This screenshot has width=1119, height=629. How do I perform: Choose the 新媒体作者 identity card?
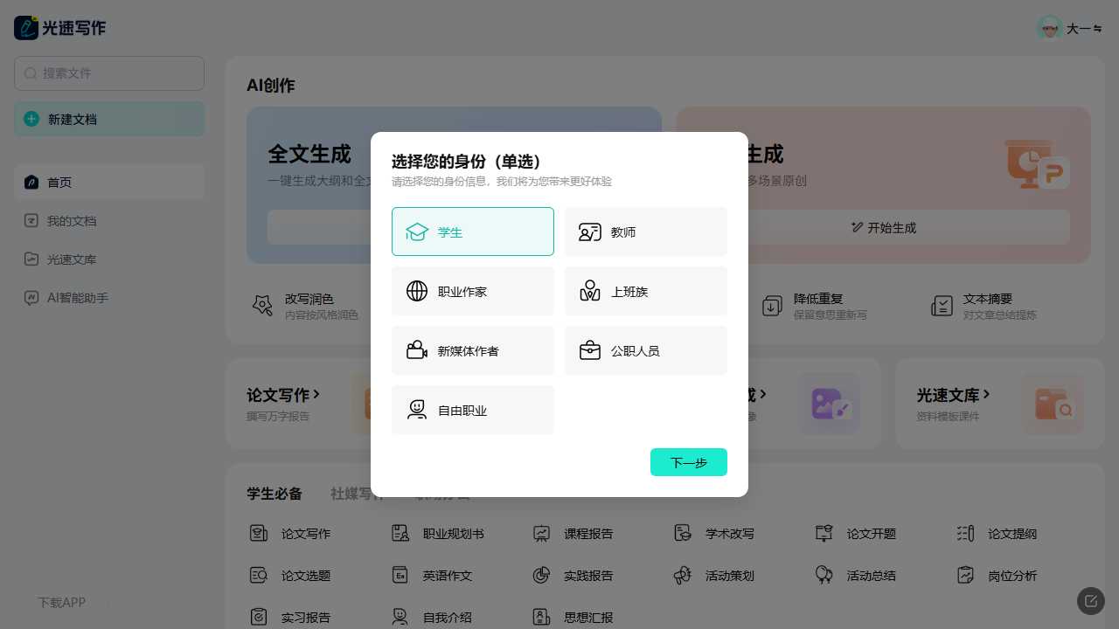pyautogui.click(x=472, y=350)
